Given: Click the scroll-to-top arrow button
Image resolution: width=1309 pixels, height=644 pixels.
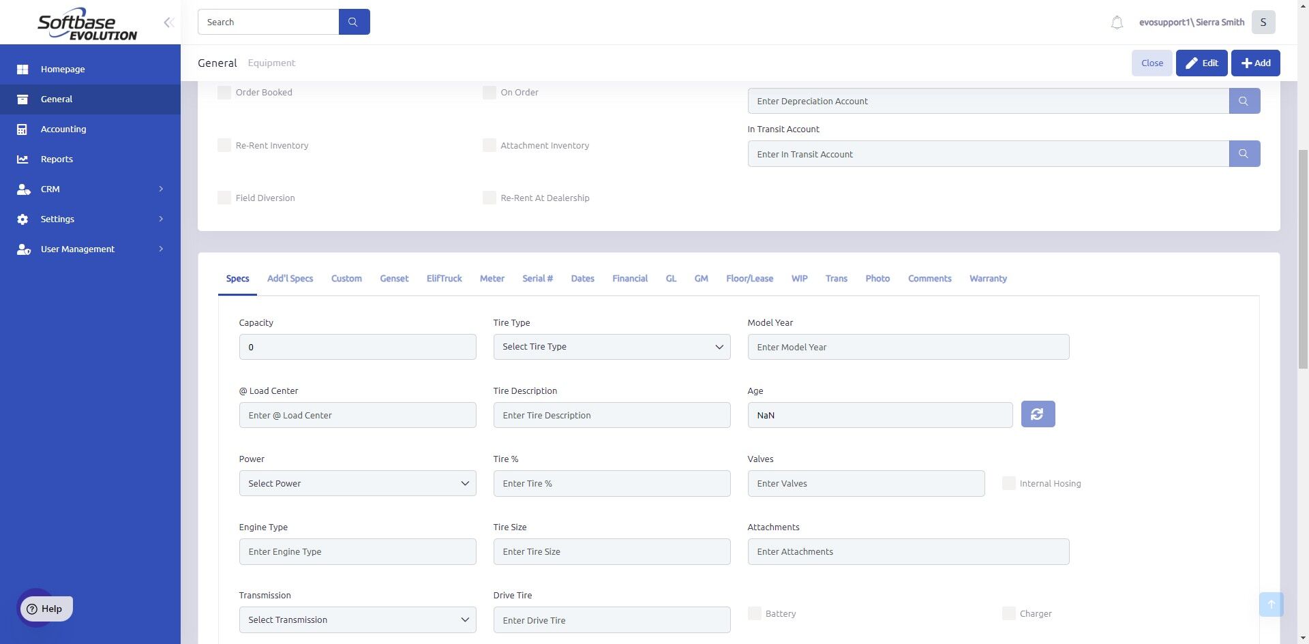Looking at the screenshot, I should point(1271,604).
